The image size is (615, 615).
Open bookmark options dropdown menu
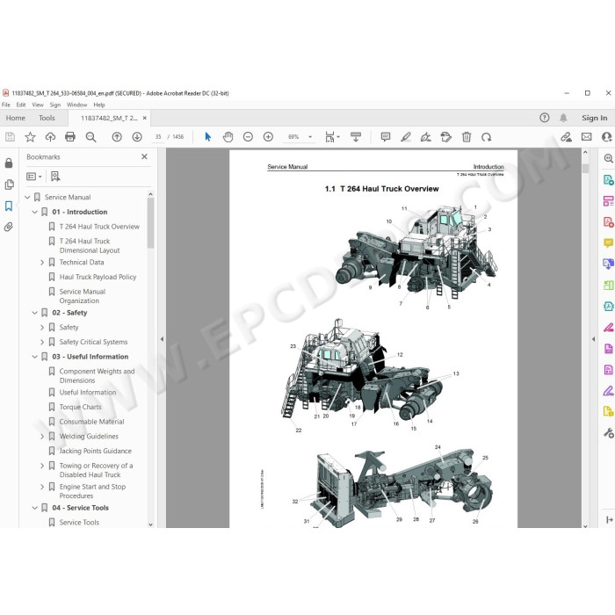coord(34,177)
